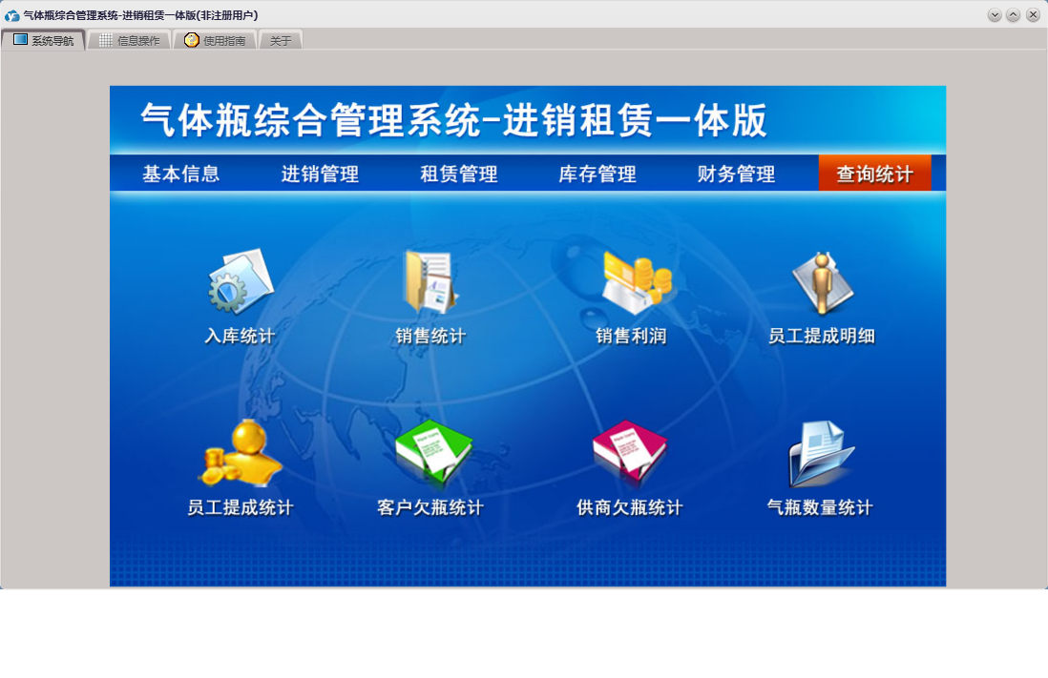Select the 基本信息 navigation menu
The image size is (1048, 678).
coord(181,174)
